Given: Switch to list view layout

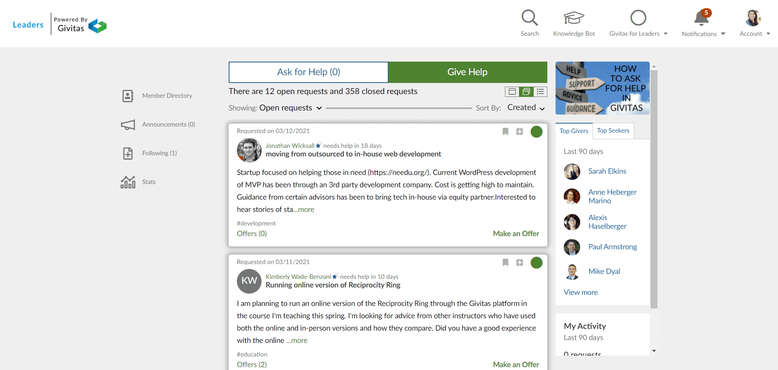Looking at the screenshot, I should [540, 92].
